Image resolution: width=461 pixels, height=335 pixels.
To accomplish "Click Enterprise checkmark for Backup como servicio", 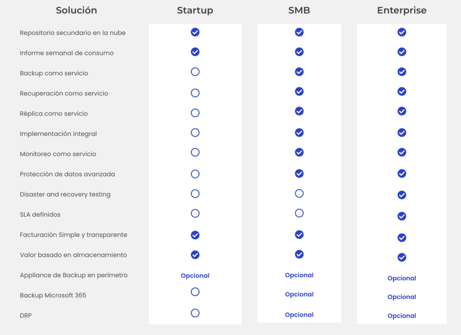I will pos(402,72).
